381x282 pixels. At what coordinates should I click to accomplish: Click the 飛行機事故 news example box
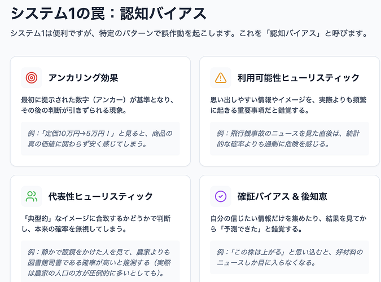[289, 138]
